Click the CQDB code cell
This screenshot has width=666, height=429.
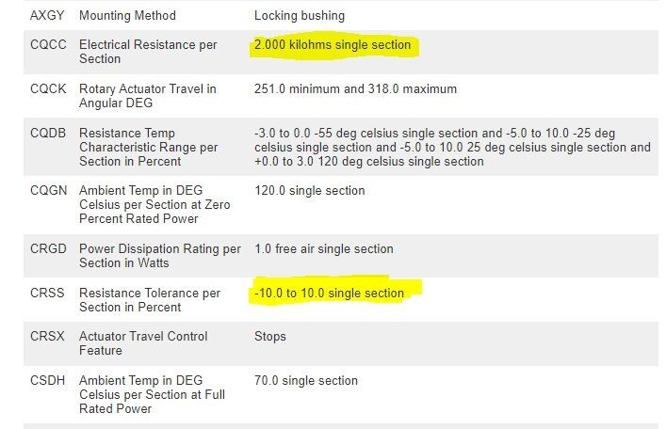[48, 134]
